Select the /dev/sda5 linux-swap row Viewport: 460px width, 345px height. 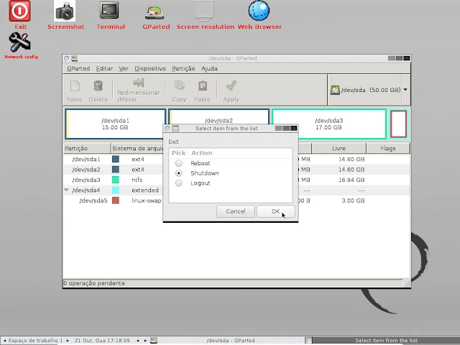tap(236, 201)
